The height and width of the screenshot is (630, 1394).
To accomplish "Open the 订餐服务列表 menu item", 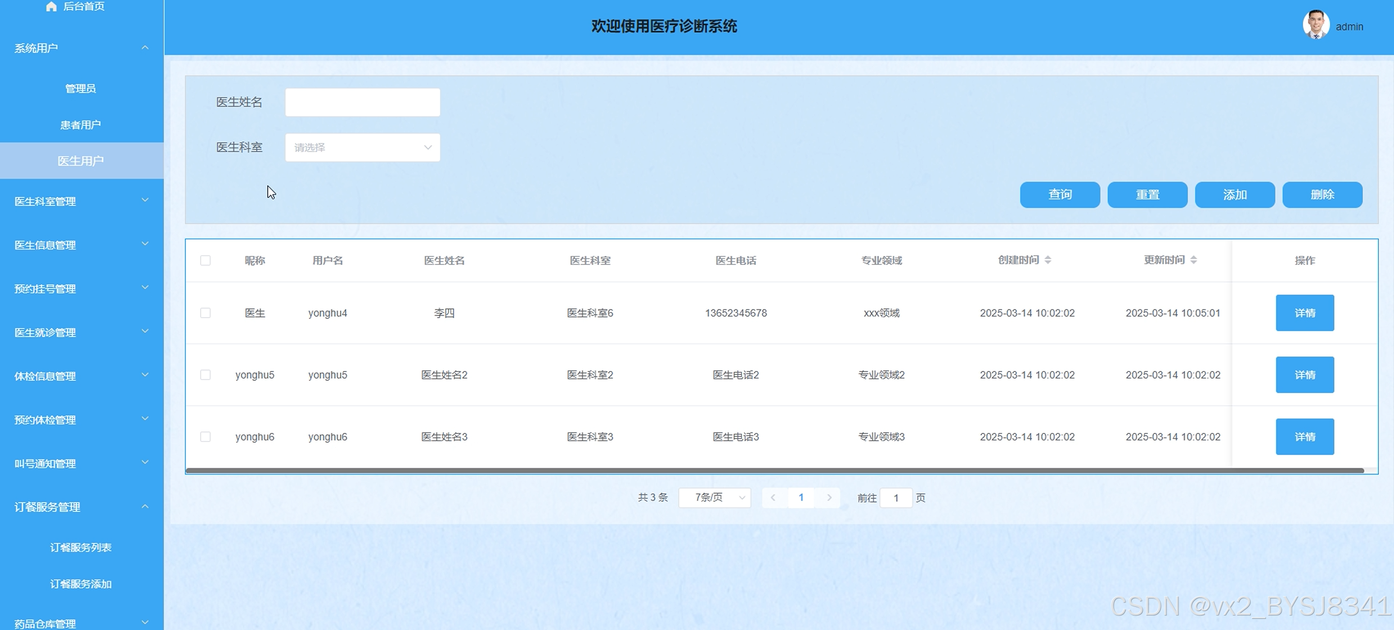I will 80,547.
